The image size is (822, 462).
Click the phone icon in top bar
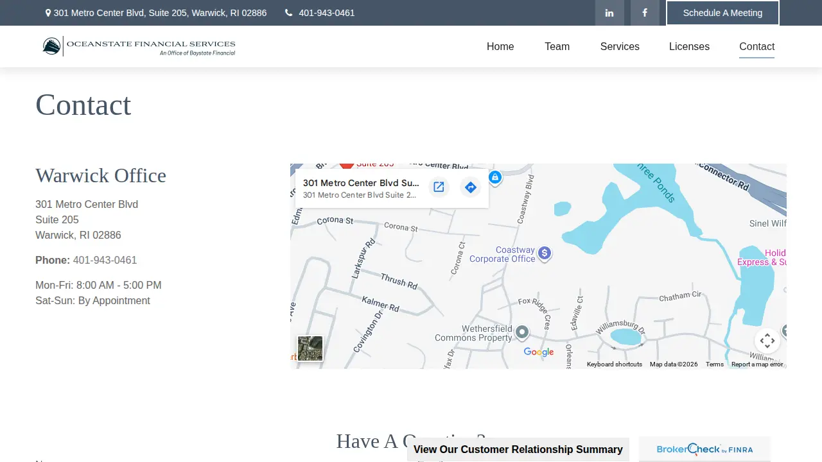pos(289,13)
